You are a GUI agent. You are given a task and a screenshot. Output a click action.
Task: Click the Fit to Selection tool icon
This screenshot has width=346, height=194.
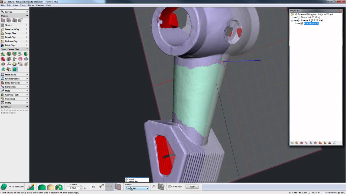coord(4,187)
